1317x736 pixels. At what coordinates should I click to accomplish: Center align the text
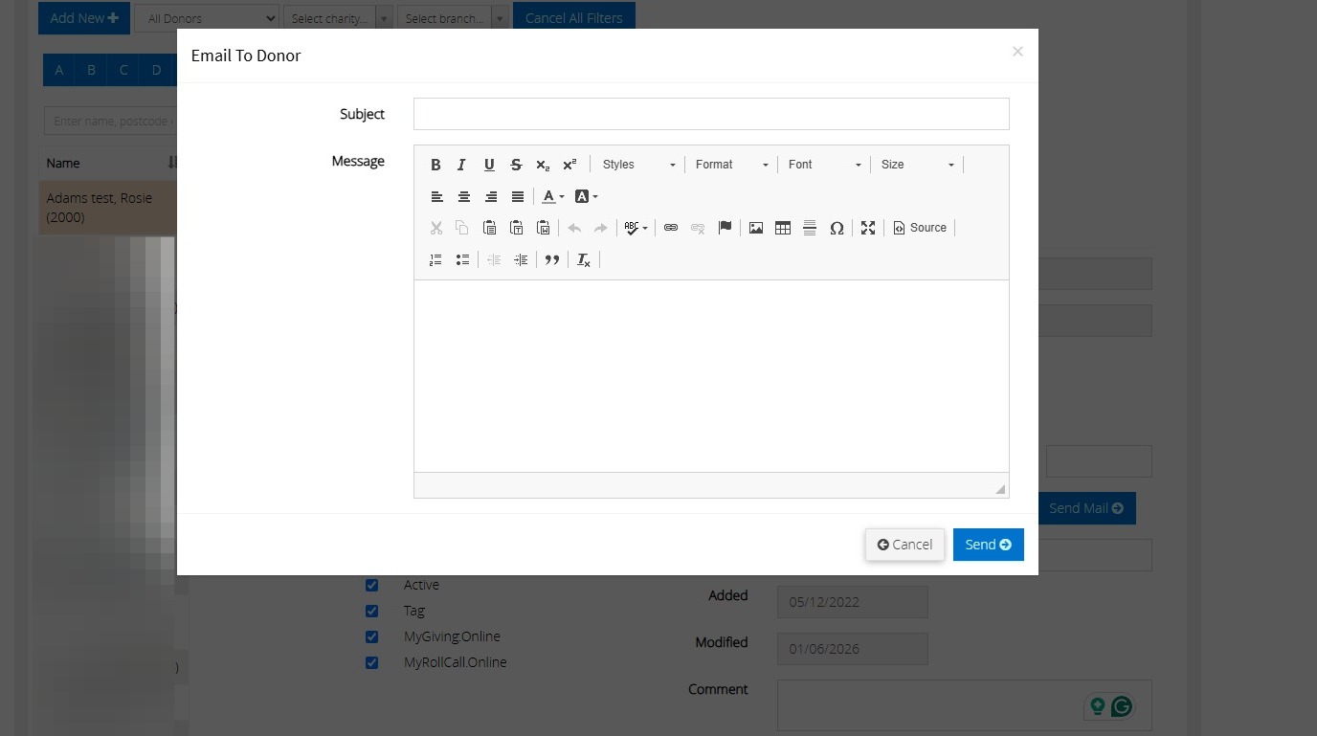(464, 196)
